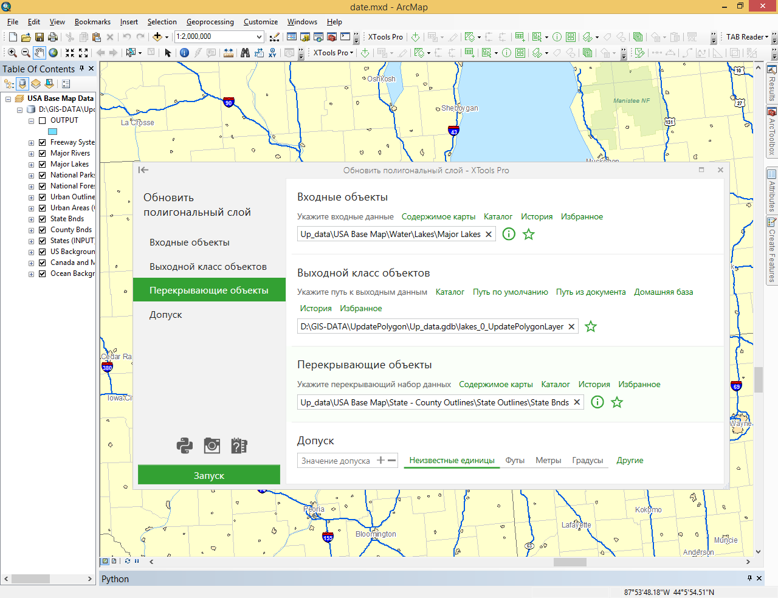778x598 pixels.
Task: Open the Geoprocessing menu
Action: pos(210,22)
